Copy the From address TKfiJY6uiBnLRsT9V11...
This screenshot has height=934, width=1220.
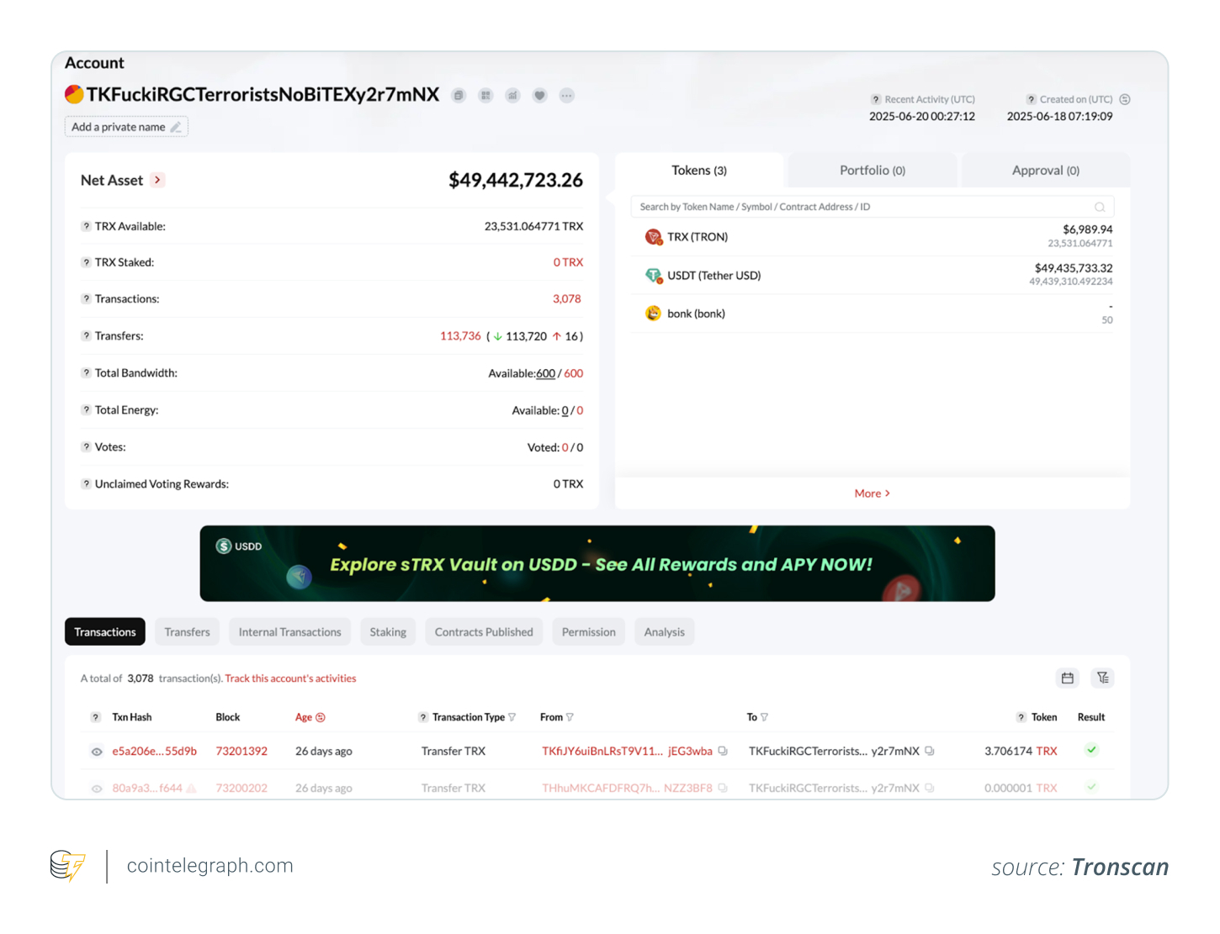coord(722,751)
